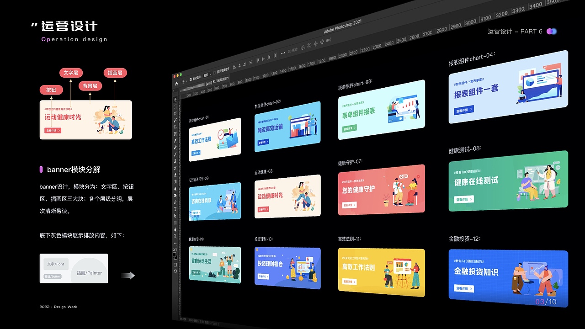Click the 报表组件chart-04 label
585x329 pixels.
tap(472, 59)
